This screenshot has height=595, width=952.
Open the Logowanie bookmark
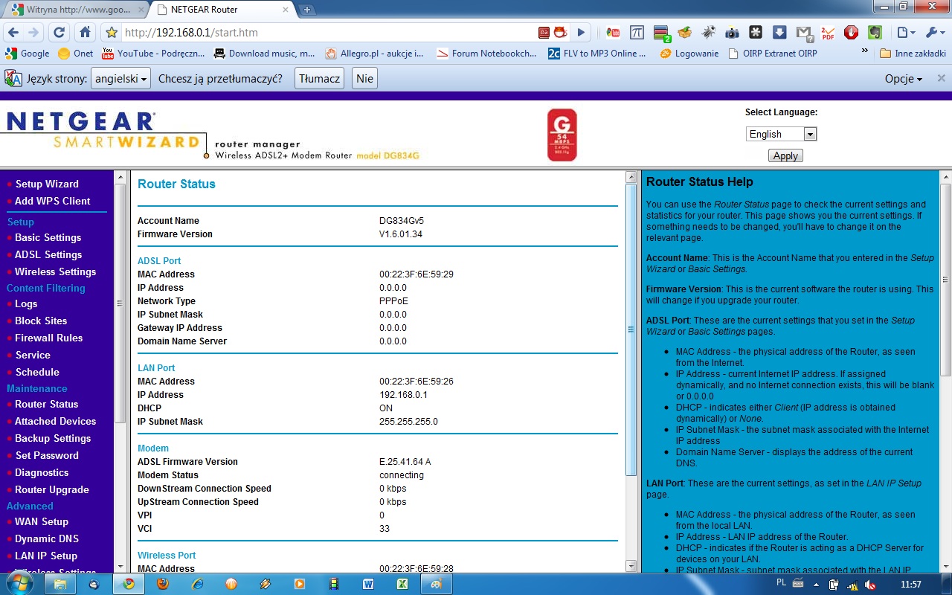689,54
